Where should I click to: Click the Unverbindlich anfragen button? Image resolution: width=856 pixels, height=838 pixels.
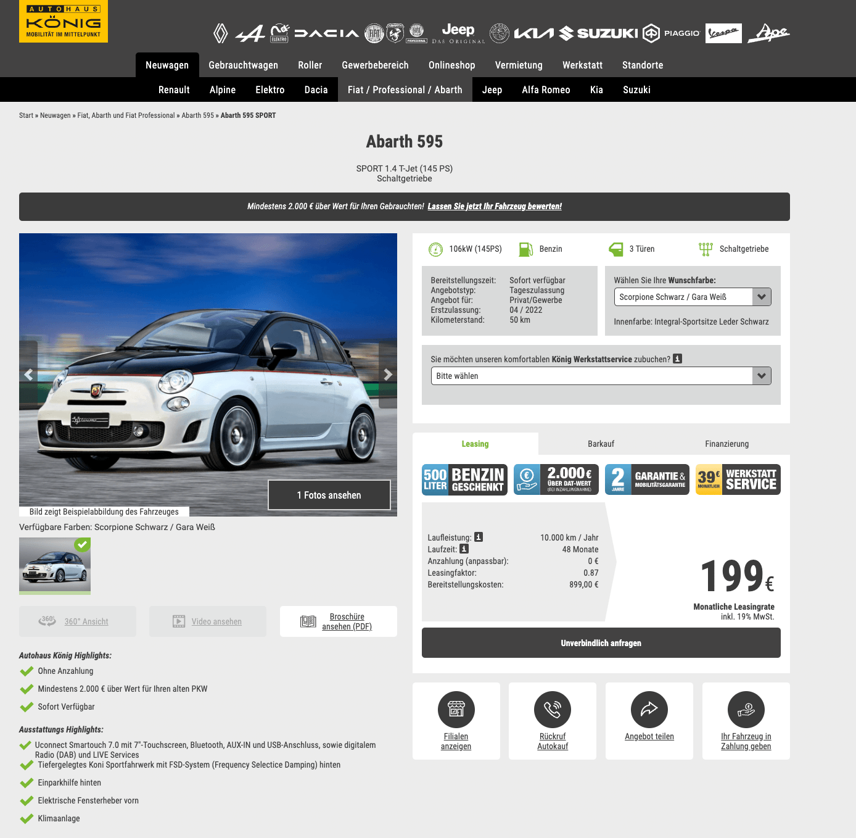(x=601, y=643)
